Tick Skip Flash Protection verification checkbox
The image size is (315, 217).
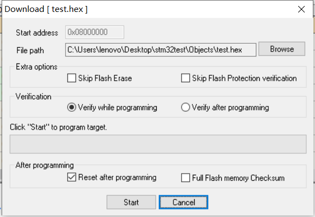point(185,78)
